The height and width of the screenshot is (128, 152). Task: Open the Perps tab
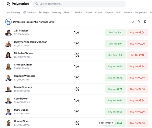tap(44, 12)
